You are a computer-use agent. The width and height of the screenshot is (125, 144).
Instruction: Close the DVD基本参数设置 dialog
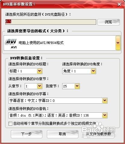pyautogui.click(x=119, y=4)
